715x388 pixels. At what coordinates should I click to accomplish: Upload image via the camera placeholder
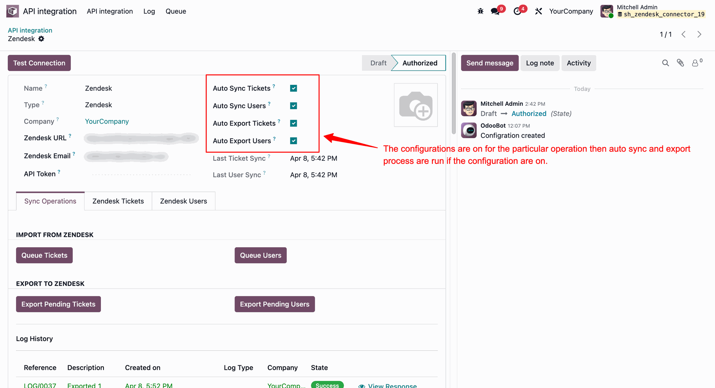click(x=416, y=105)
